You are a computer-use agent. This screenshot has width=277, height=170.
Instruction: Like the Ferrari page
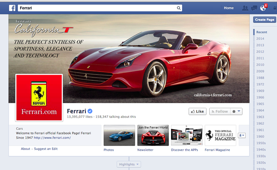click(x=198, y=112)
